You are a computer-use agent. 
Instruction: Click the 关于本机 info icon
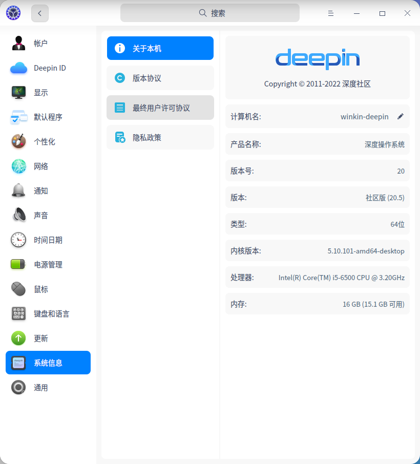pos(120,48)
